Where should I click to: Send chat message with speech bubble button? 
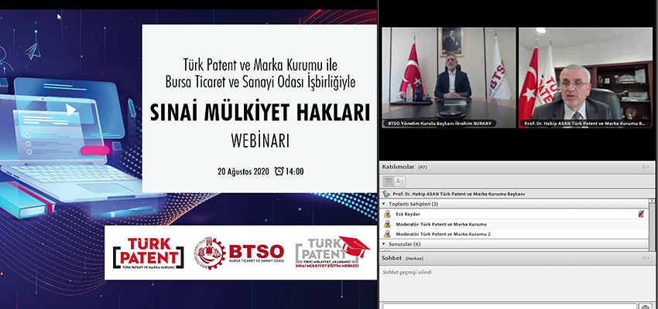click(645, 306)
